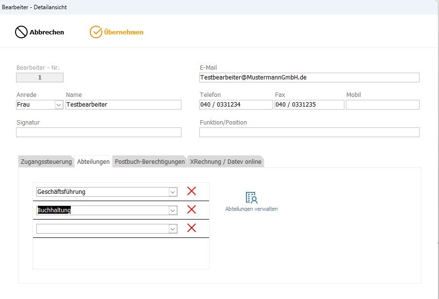439x299 pixels.
Task: Click the Name field containing Testbearbeiter
Action: tap(124, 105)
